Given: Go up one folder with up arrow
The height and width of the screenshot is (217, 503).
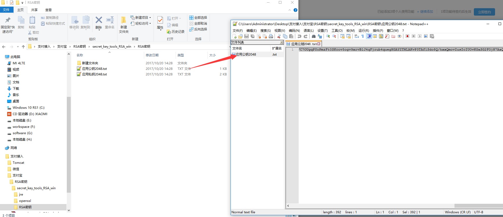Looking at the screenshot, I should (23, 47).
